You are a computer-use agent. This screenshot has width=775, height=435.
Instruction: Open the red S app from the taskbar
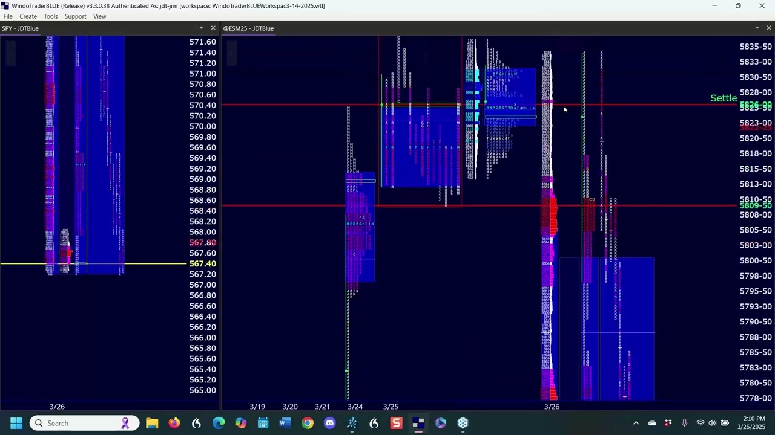tap(396, 423)
